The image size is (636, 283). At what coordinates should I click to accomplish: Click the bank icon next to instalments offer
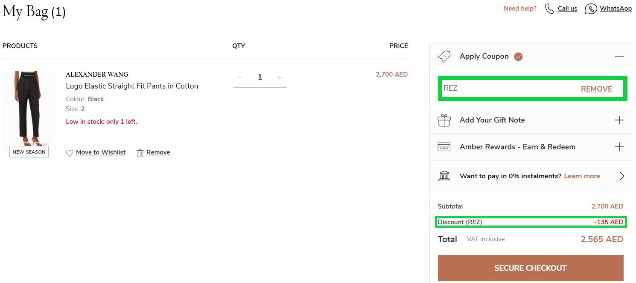tap(444, 176)
